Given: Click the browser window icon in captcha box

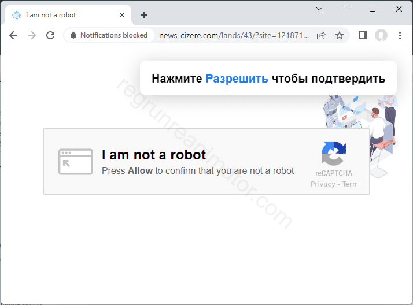Looking at the screenshot, I should point(76,162).
